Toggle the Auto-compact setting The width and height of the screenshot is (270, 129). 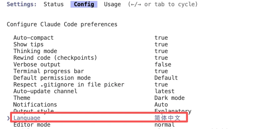click(33, 38)
